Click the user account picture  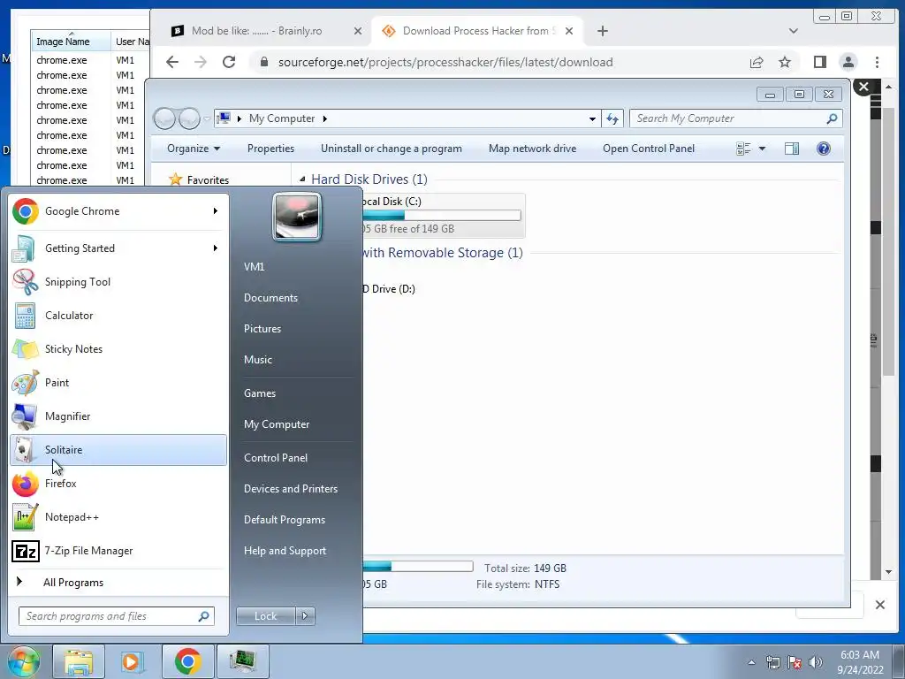(x=297, y=217)
